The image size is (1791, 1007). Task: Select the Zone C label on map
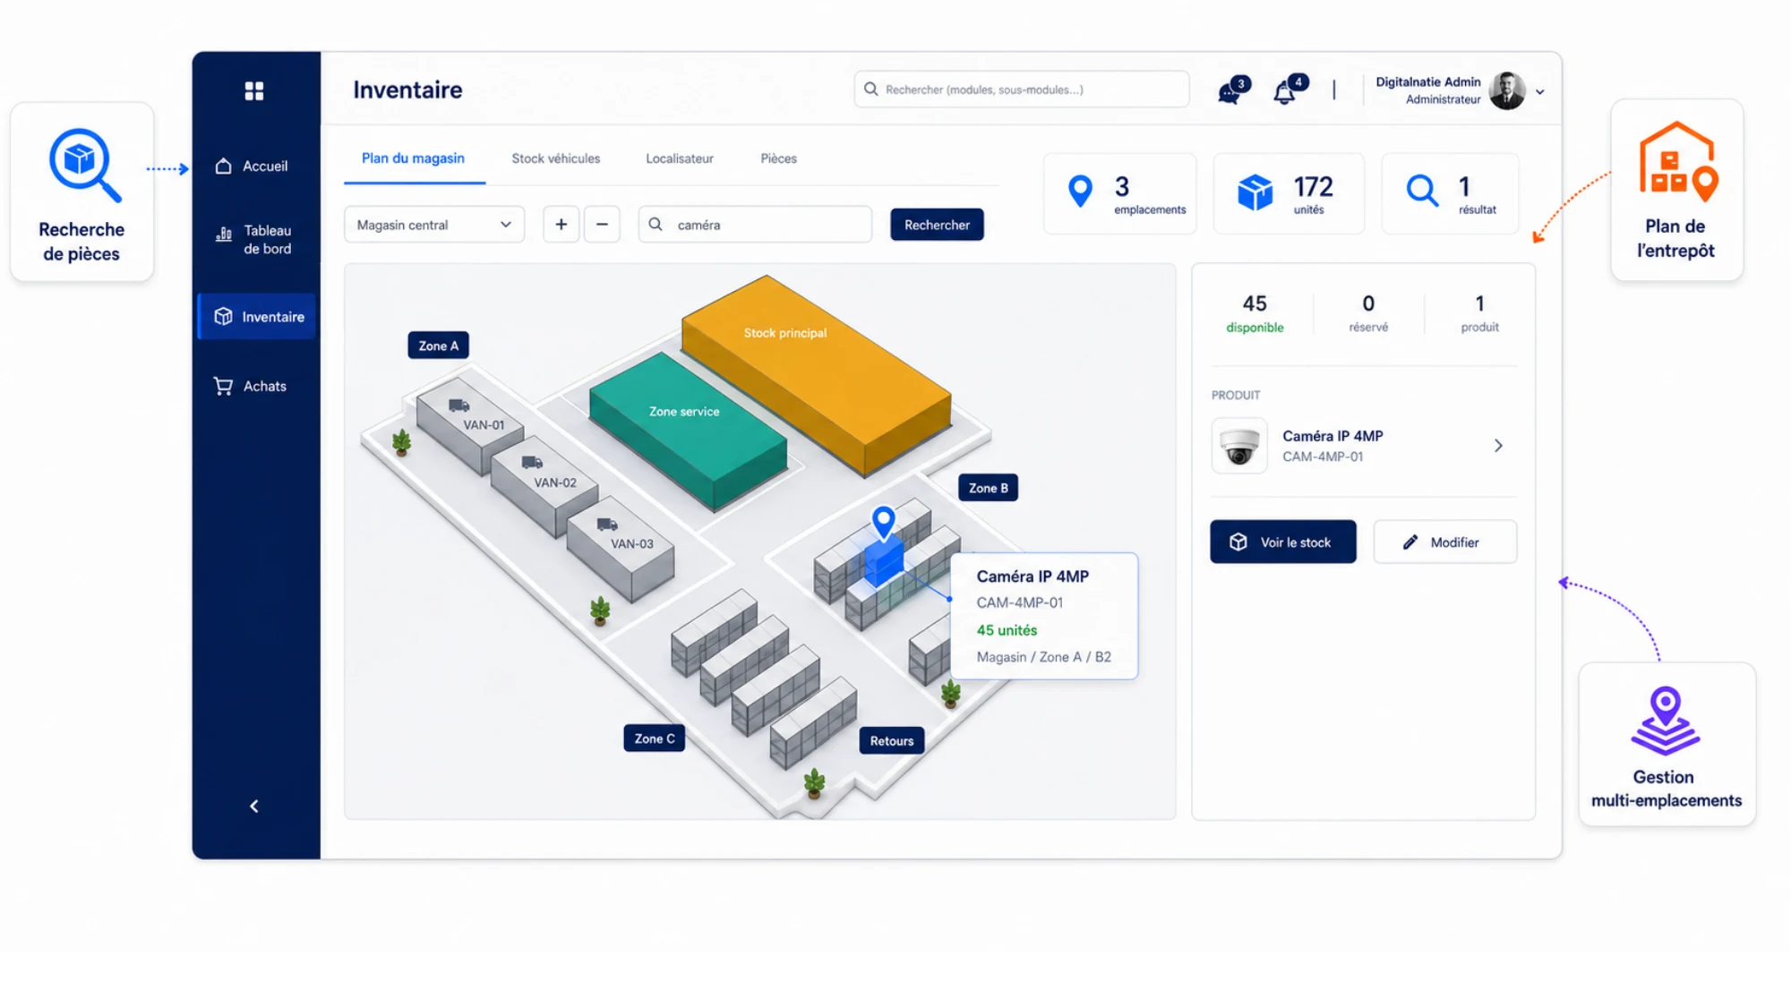[x=655, y=738]
